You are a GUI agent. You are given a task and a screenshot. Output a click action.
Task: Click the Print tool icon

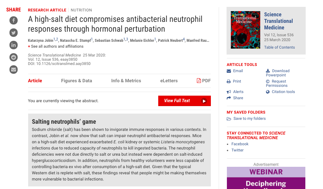229,81
